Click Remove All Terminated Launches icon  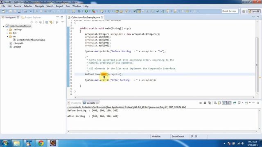209,103
